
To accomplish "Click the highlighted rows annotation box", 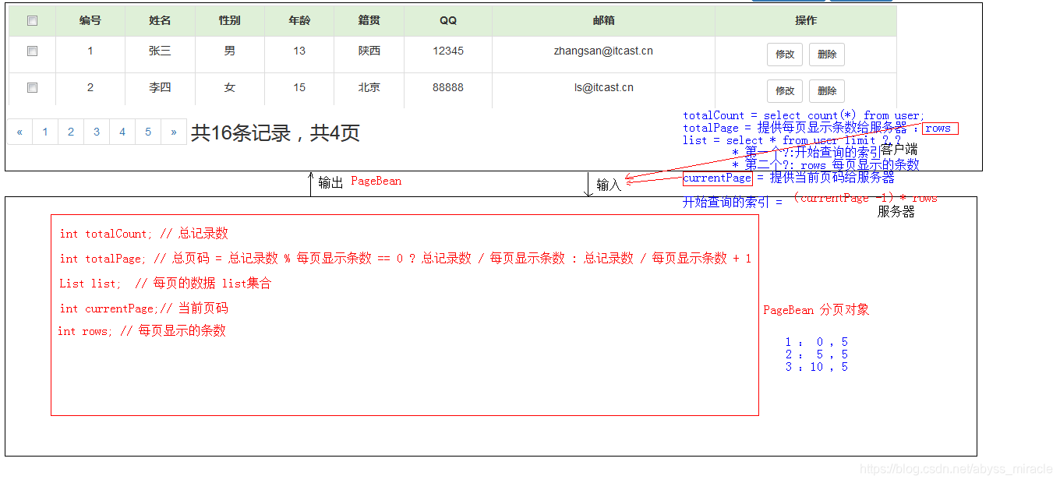I will 940,128.
